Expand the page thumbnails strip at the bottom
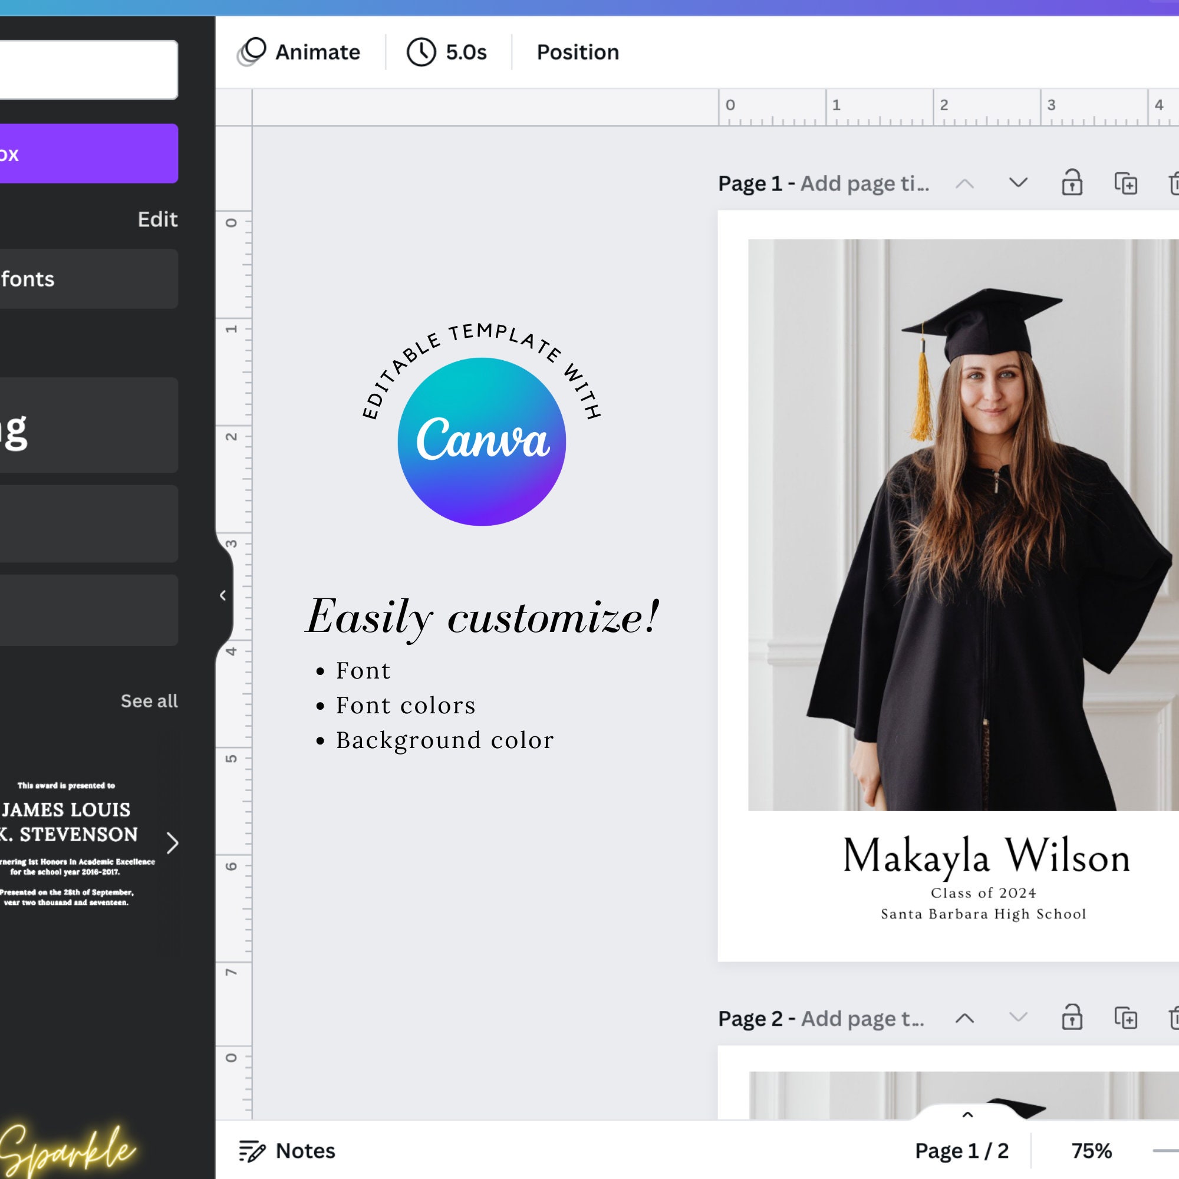This screenshot has height=1179, width=1179. 967,1114
